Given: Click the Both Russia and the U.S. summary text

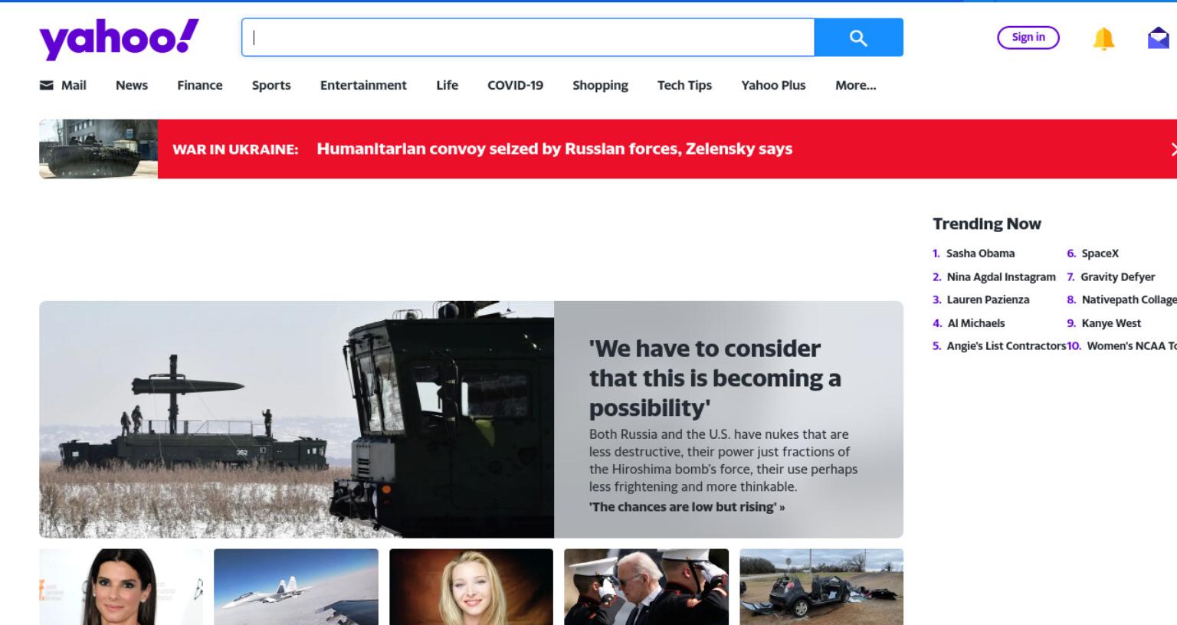Looking at the screenshot, I should [723, 460].
